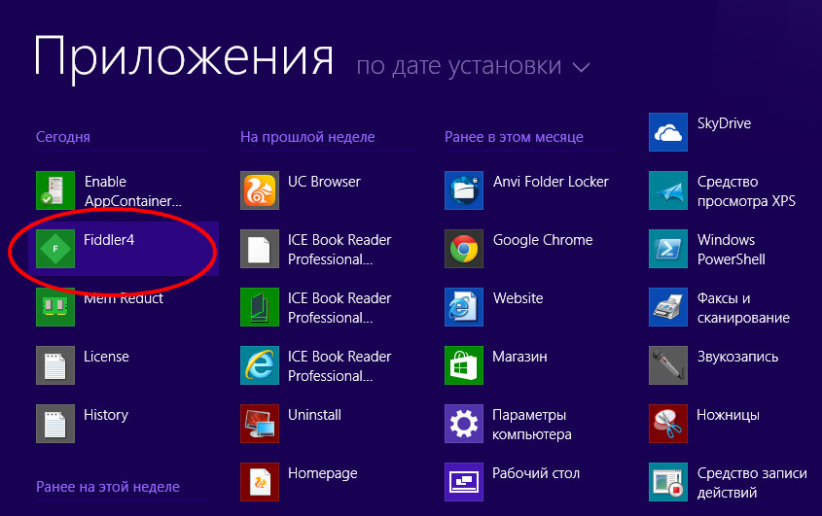
Task: Open the Website shortcut icon
Action: [464, 307]
